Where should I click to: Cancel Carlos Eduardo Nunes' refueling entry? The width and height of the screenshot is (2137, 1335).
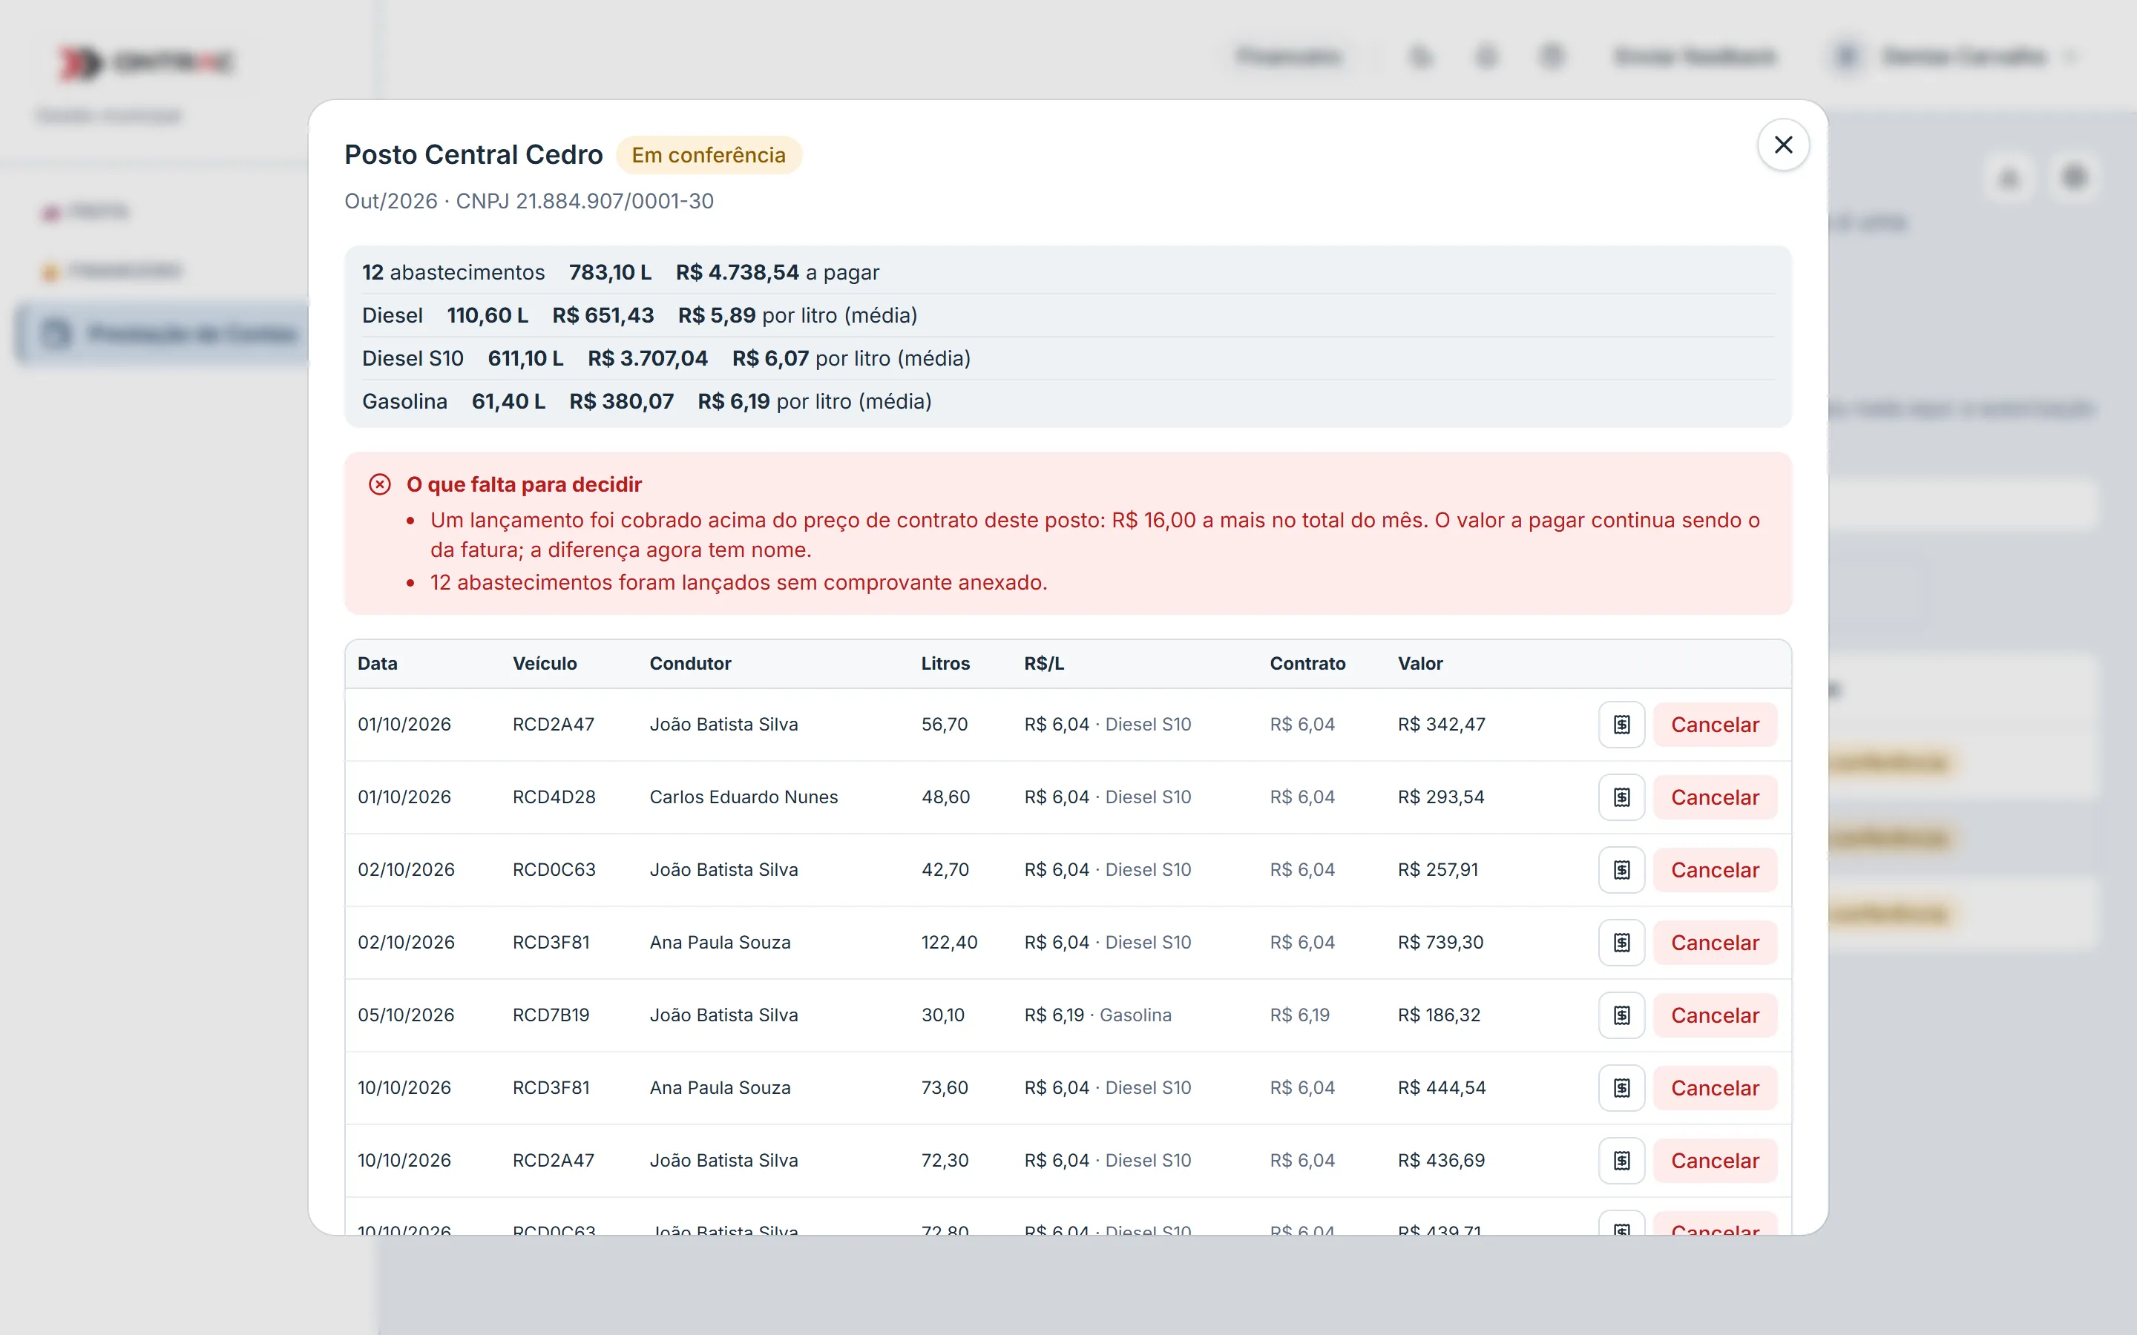point(1715,797)
